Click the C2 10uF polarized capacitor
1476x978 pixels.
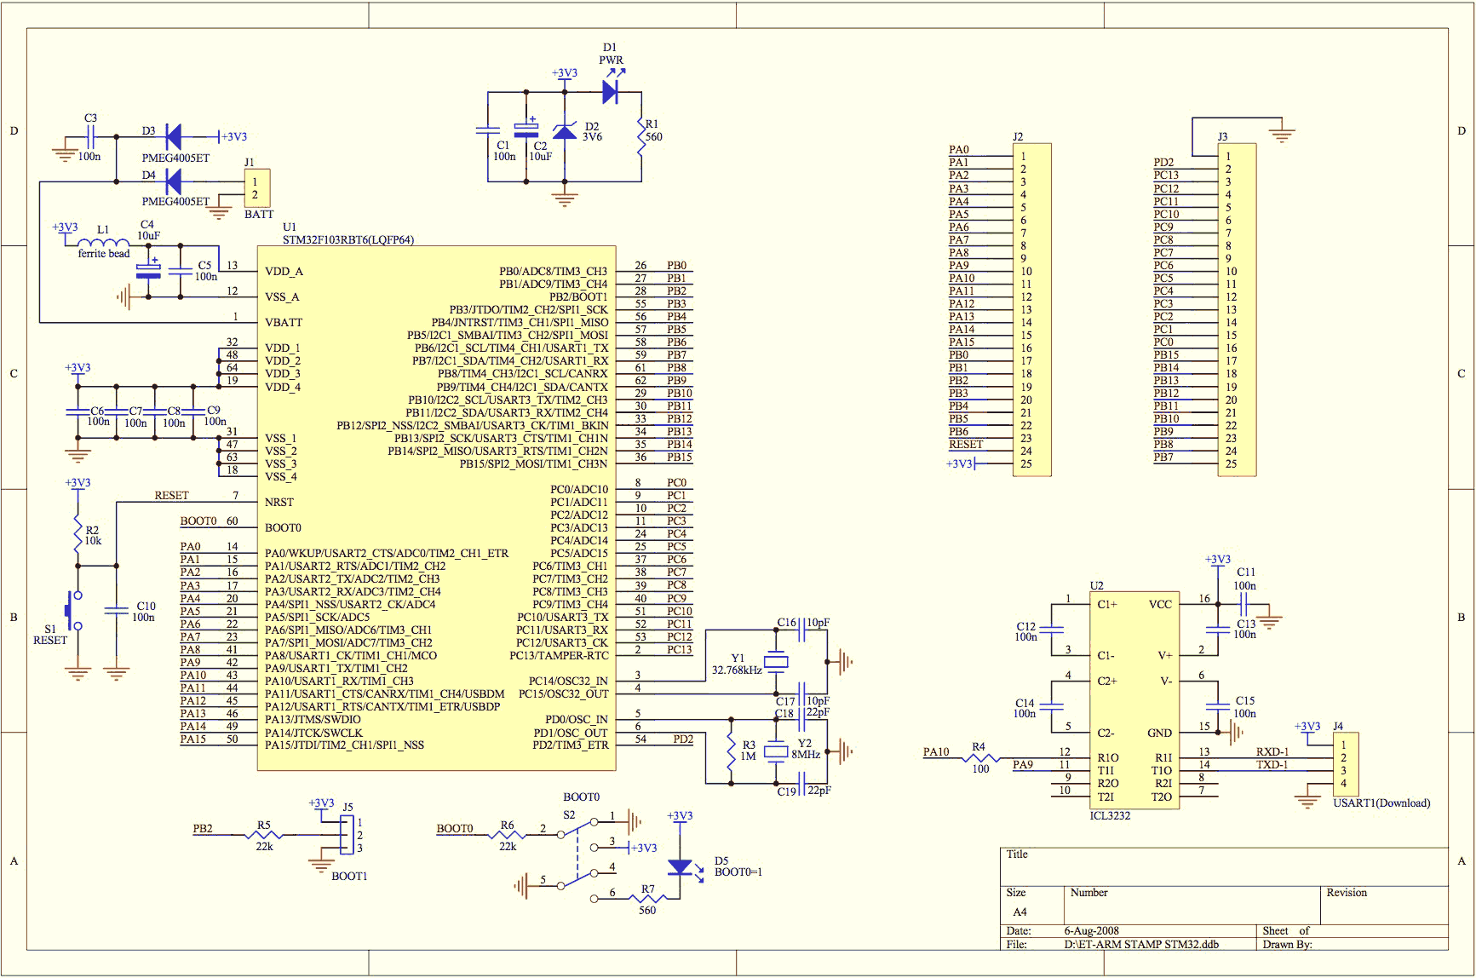pos(526,130)
